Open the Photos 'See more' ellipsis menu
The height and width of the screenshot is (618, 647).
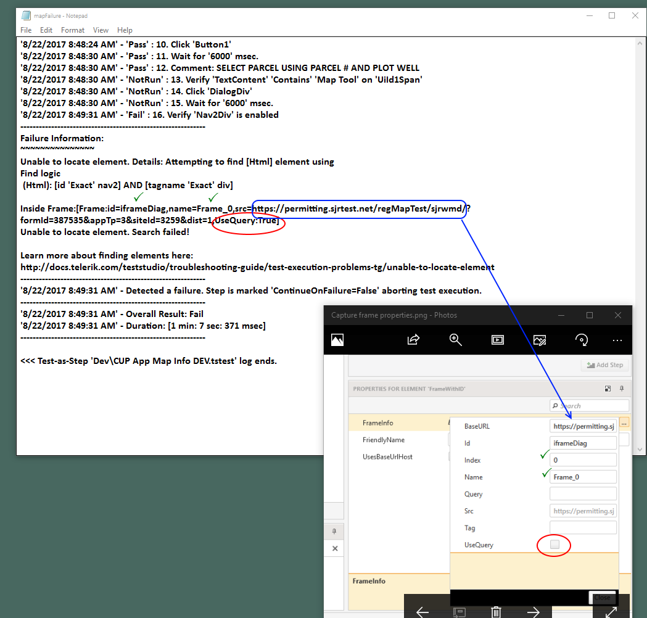pos(617,340)
